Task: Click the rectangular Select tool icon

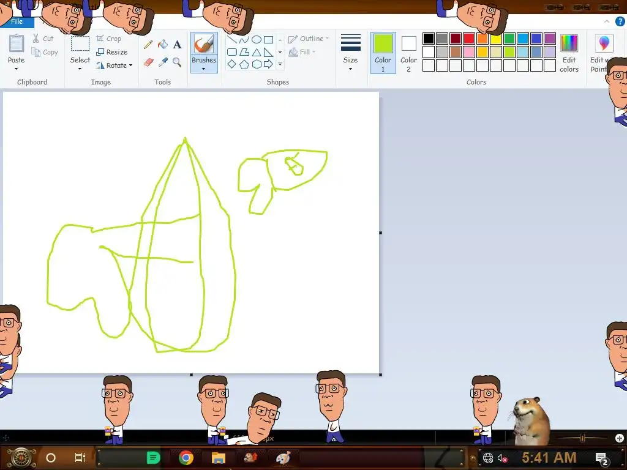Action: tap(80, 43)
